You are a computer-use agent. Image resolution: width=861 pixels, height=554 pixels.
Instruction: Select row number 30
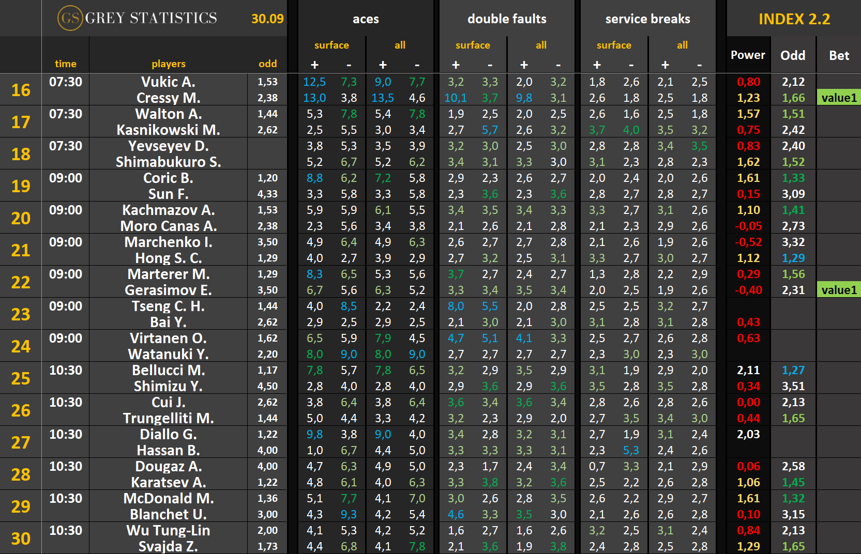tap(21, 538)
